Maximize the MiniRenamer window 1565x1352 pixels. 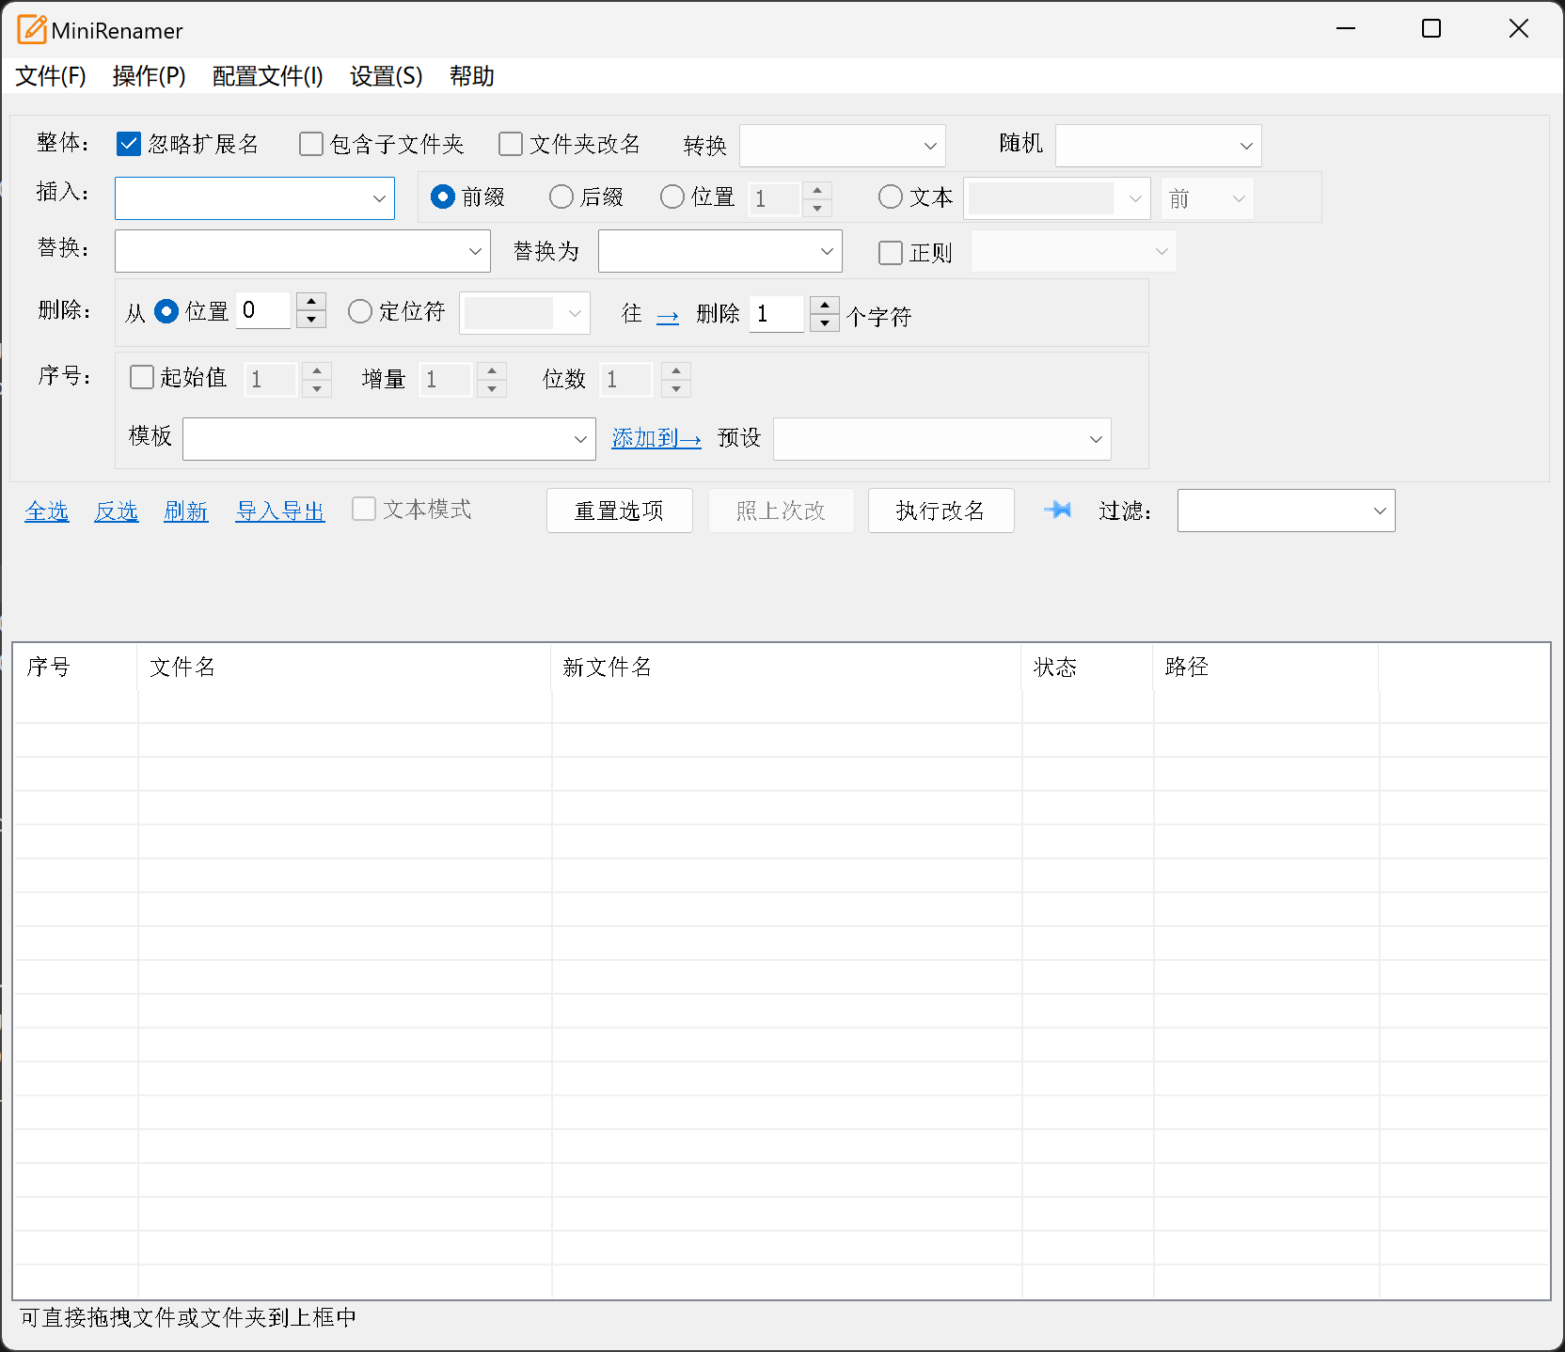pos(1431,29)
